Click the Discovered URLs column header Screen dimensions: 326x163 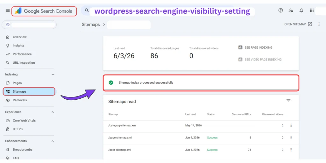[241, 114]
